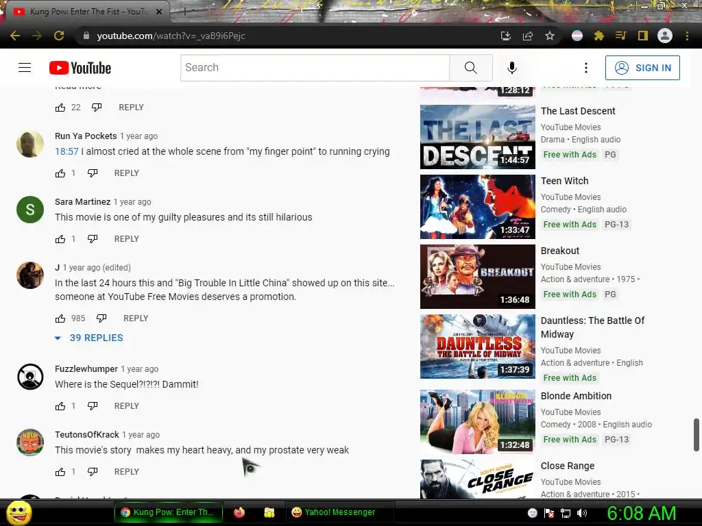702x526 pixels.
Task: Click The Last Descent title
Action: [x=578, y=111]
